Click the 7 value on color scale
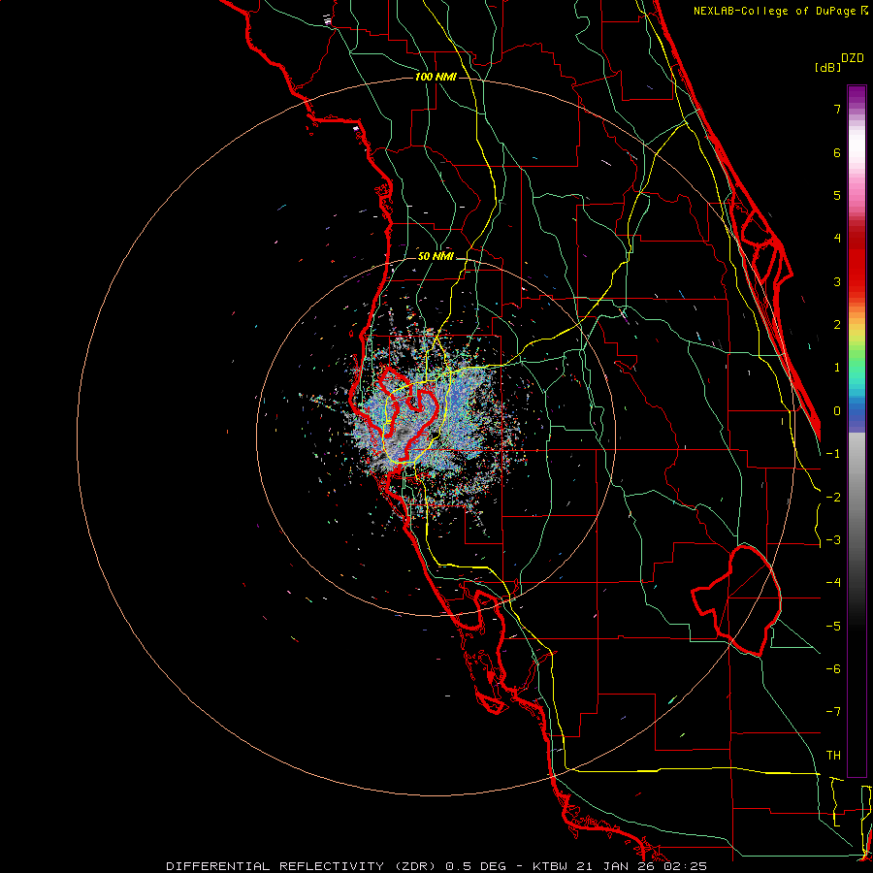 pos(837,109)
